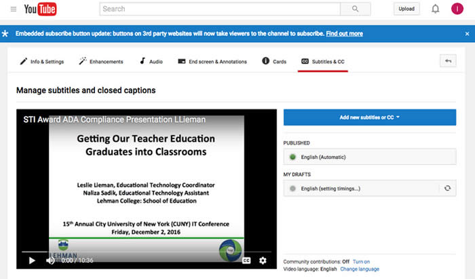Open the notifications bell
The height and width of the screenshot is (279, 475).
(435, 9)
